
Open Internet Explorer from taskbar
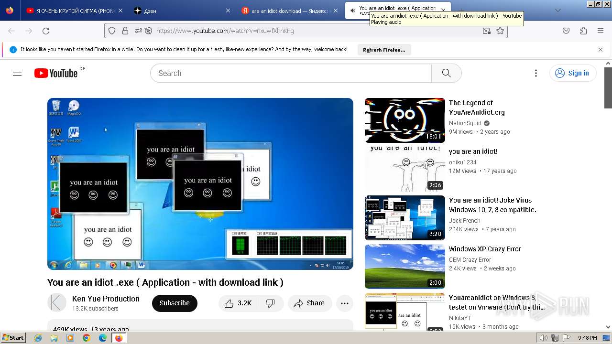pyautogui.click(x=38, y=338)
